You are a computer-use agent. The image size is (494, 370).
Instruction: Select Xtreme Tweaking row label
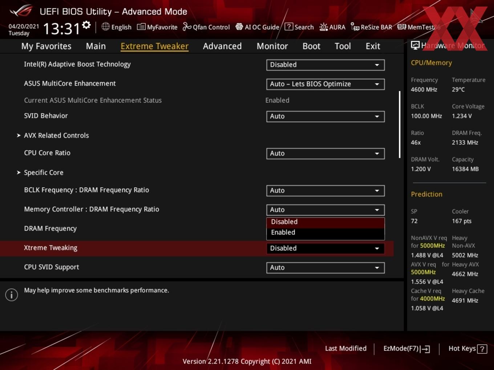click(x=50, y=248)
